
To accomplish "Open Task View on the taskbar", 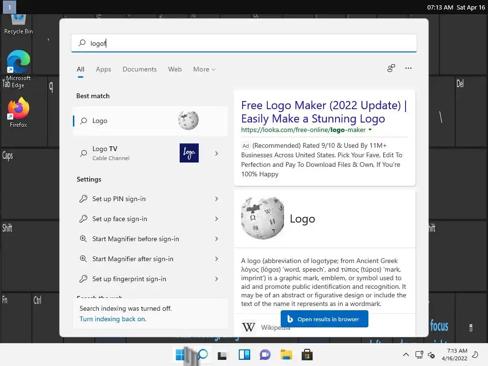I will (222, 355).
